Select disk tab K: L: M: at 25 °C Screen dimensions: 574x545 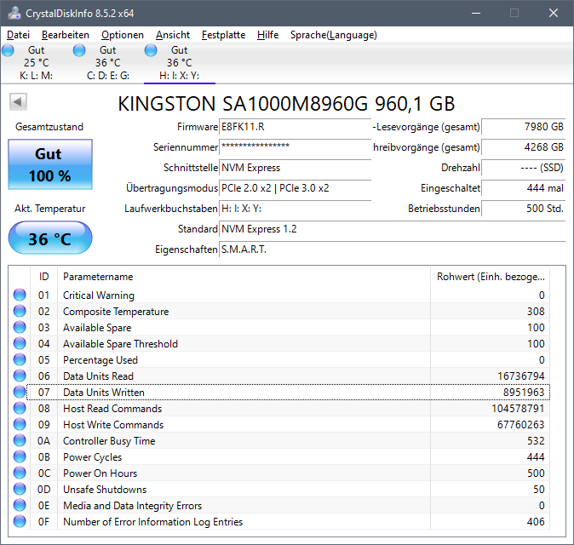point(36,62)
